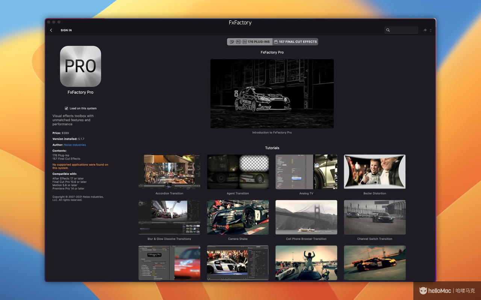This screenshot has width=481, height=300.
Task: Open the Bezier Distortion tutorial thumbnail
Action: pyautogui.click(x=375, y=172)
